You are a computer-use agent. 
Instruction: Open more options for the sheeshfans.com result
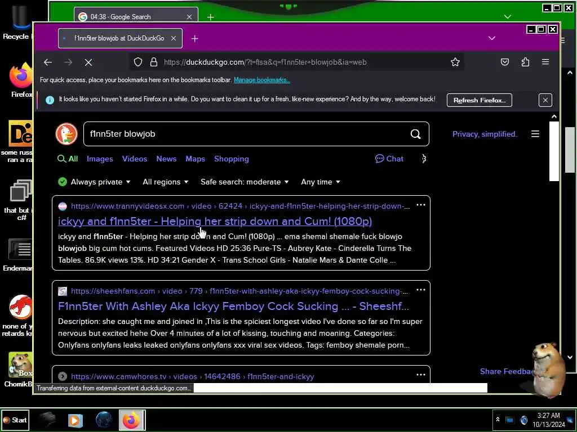coord(420,290)
